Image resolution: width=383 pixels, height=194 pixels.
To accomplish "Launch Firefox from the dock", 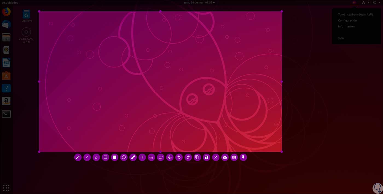I will click(6, 12).
